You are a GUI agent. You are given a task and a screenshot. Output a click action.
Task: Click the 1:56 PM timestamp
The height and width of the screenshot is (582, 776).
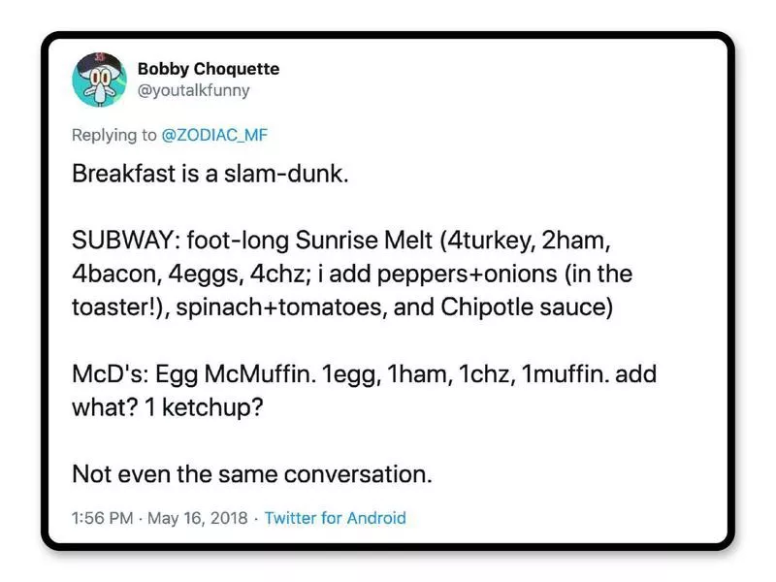(x=102, y=518)
